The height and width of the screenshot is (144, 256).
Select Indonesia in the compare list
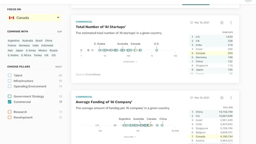[47, 45]
